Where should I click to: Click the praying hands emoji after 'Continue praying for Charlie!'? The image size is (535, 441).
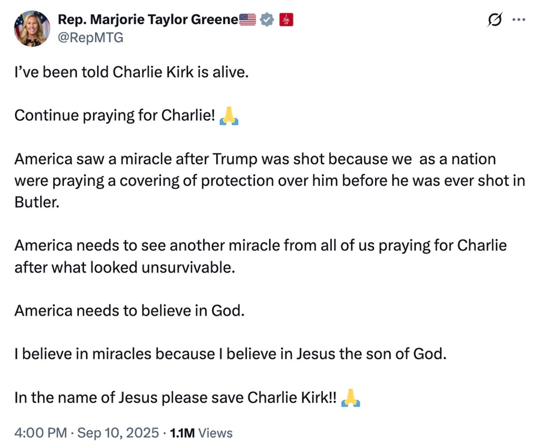pyautogui.click(x=230, y=115)
